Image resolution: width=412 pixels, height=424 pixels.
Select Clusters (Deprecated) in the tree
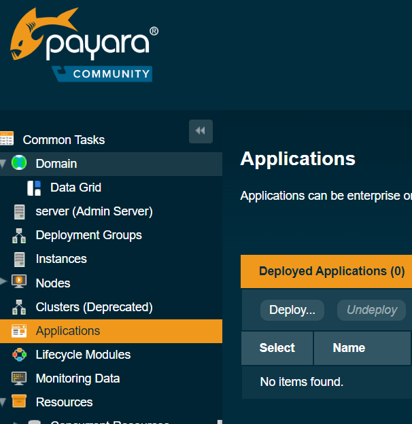point(94,307)
